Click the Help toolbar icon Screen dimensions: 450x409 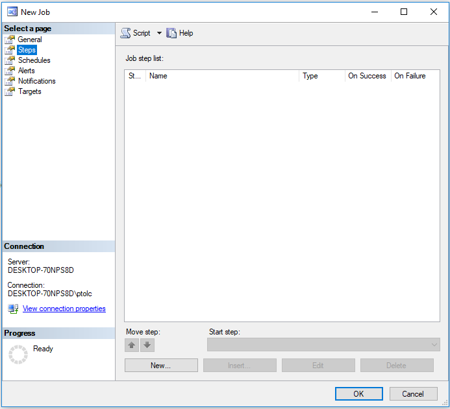(171, 33)
